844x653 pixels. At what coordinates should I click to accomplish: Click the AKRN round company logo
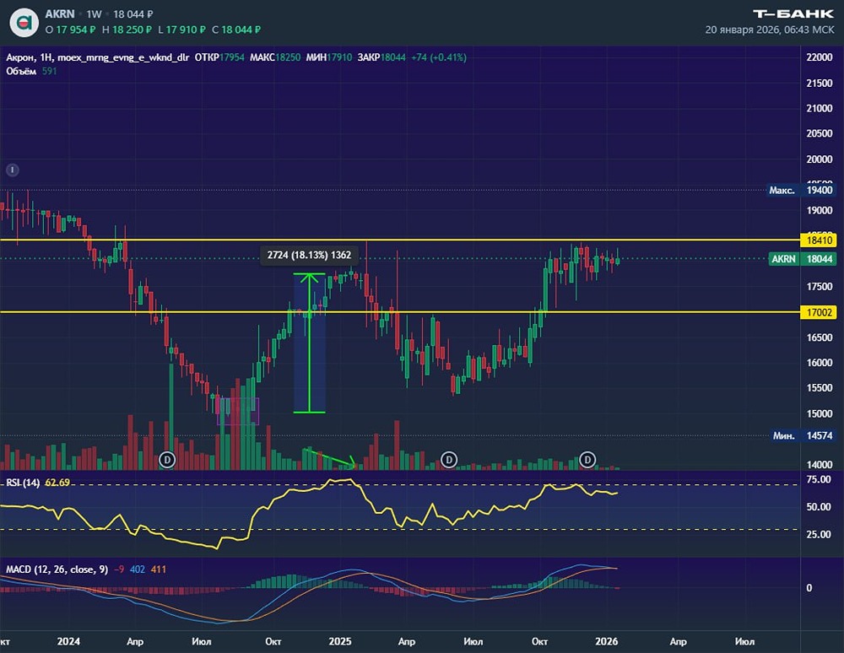[x=24, y=22]
